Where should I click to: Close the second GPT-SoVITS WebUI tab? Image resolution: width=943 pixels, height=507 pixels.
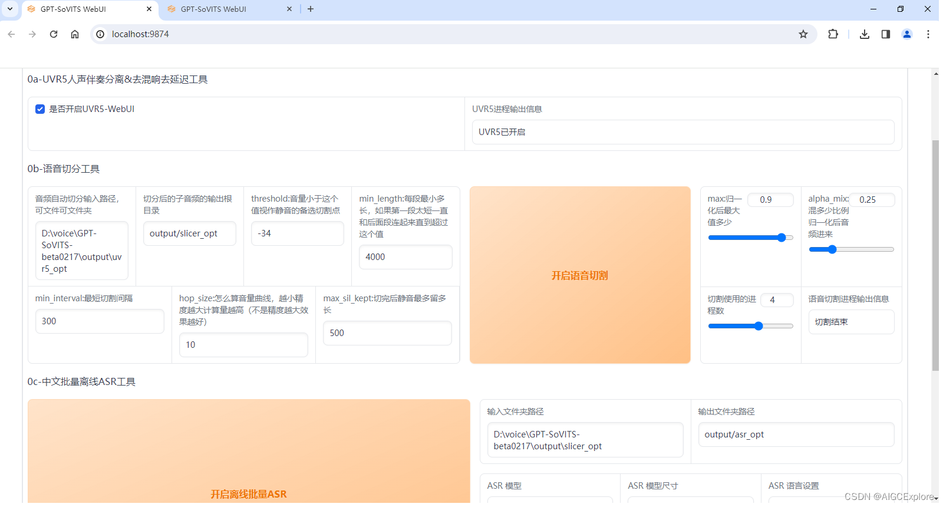(x=289, y=9)
